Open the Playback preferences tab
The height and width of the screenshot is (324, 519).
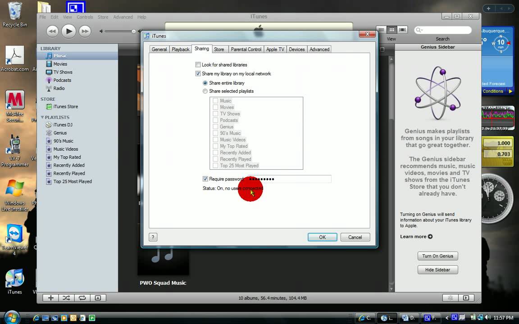pyautogui.click(x=180, y=49)
